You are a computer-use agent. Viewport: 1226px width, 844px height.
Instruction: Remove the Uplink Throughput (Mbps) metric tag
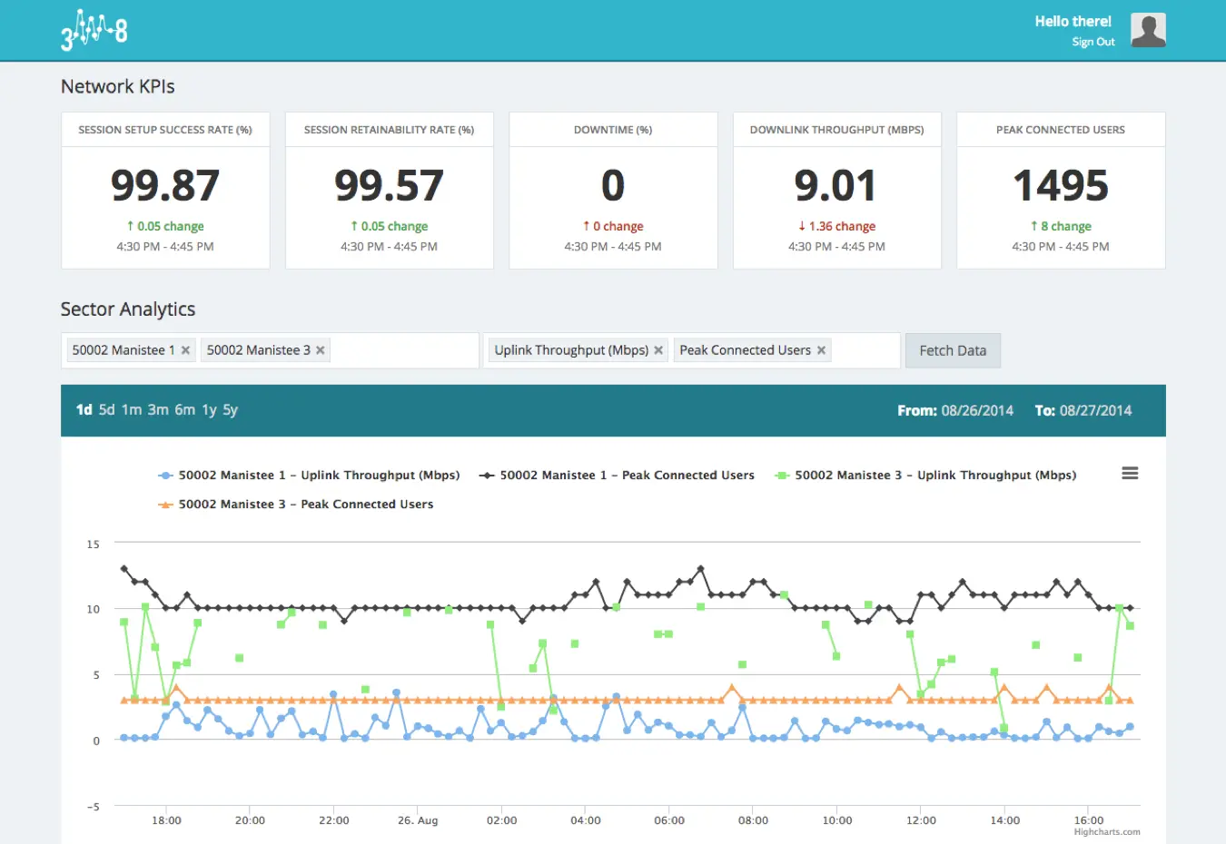658,350
